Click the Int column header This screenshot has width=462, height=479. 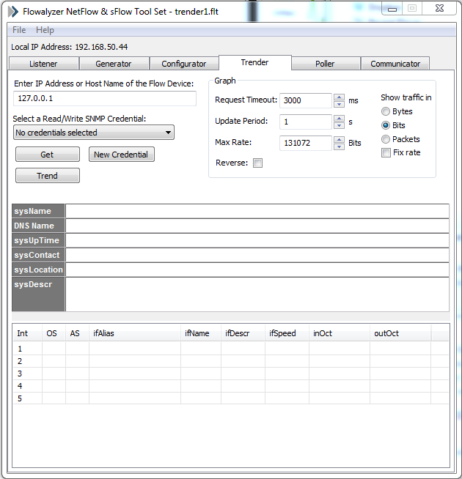[28, 333]
